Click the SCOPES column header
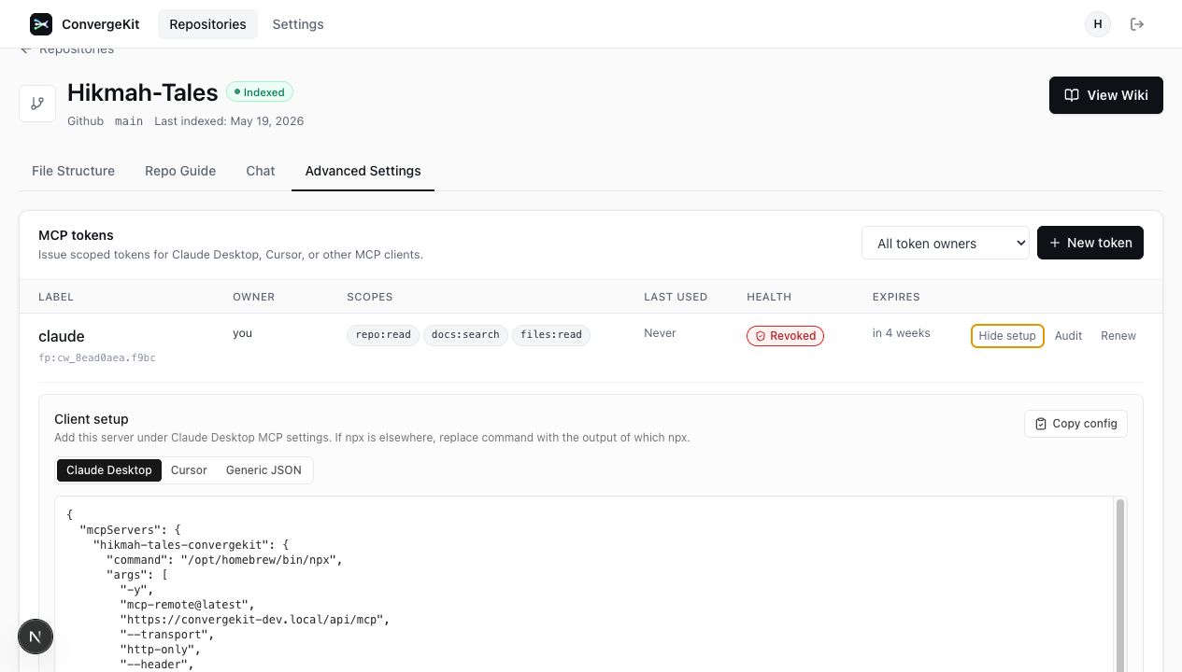 (x=370, y=297)
